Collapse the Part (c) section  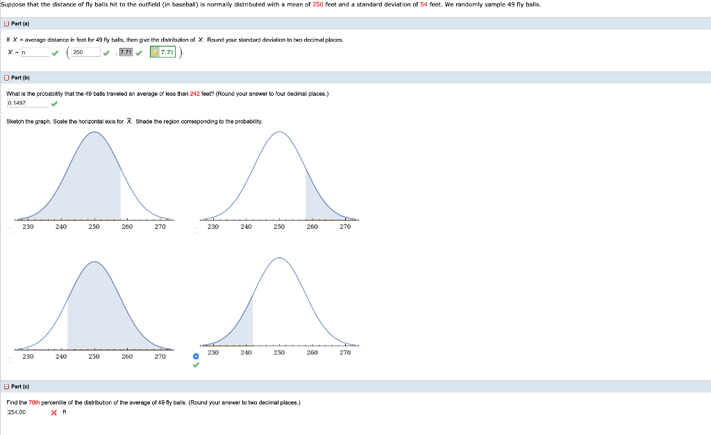click(x=6, y=386)
